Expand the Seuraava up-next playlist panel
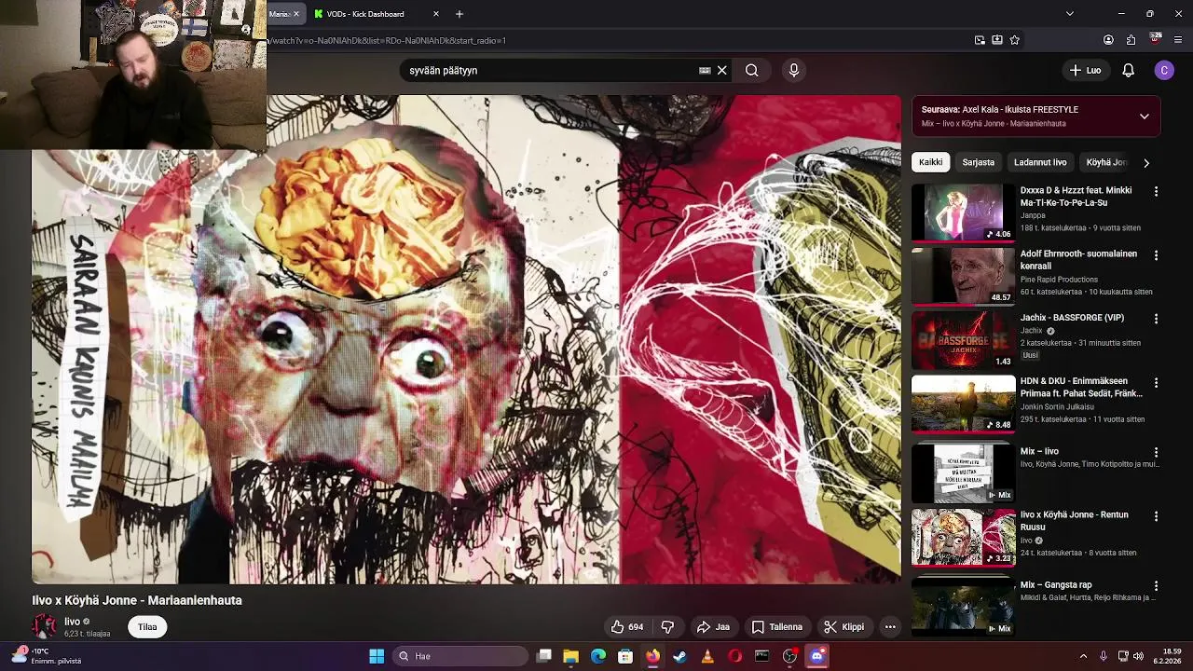The width and height of the screenshot is (1193, 671). 1145,116
